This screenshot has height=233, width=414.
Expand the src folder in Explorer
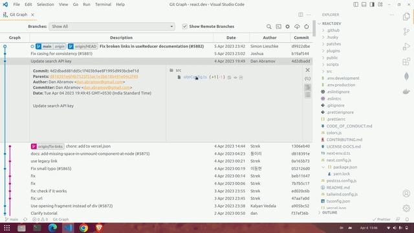tap(323, 71)
